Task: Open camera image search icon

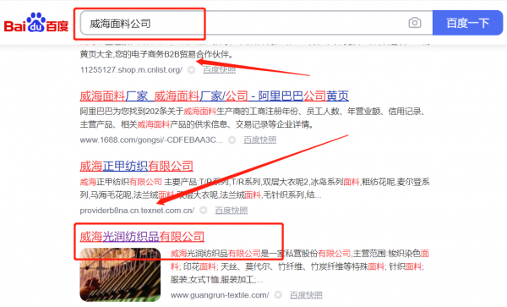Action: 415,23
